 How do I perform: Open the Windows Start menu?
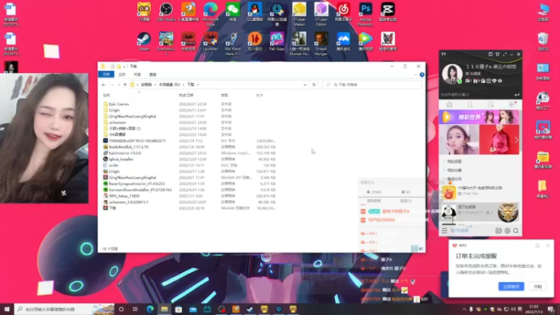7,309
